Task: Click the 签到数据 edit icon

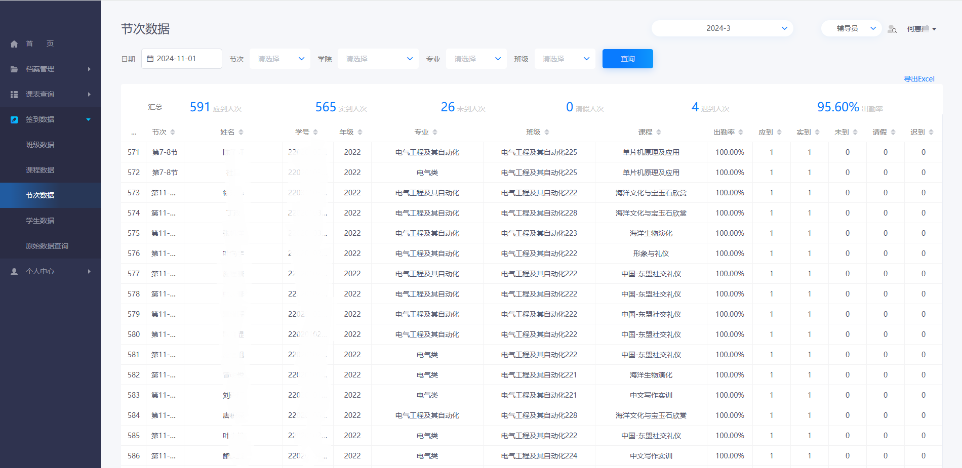Action: click(x=14, y=120)
